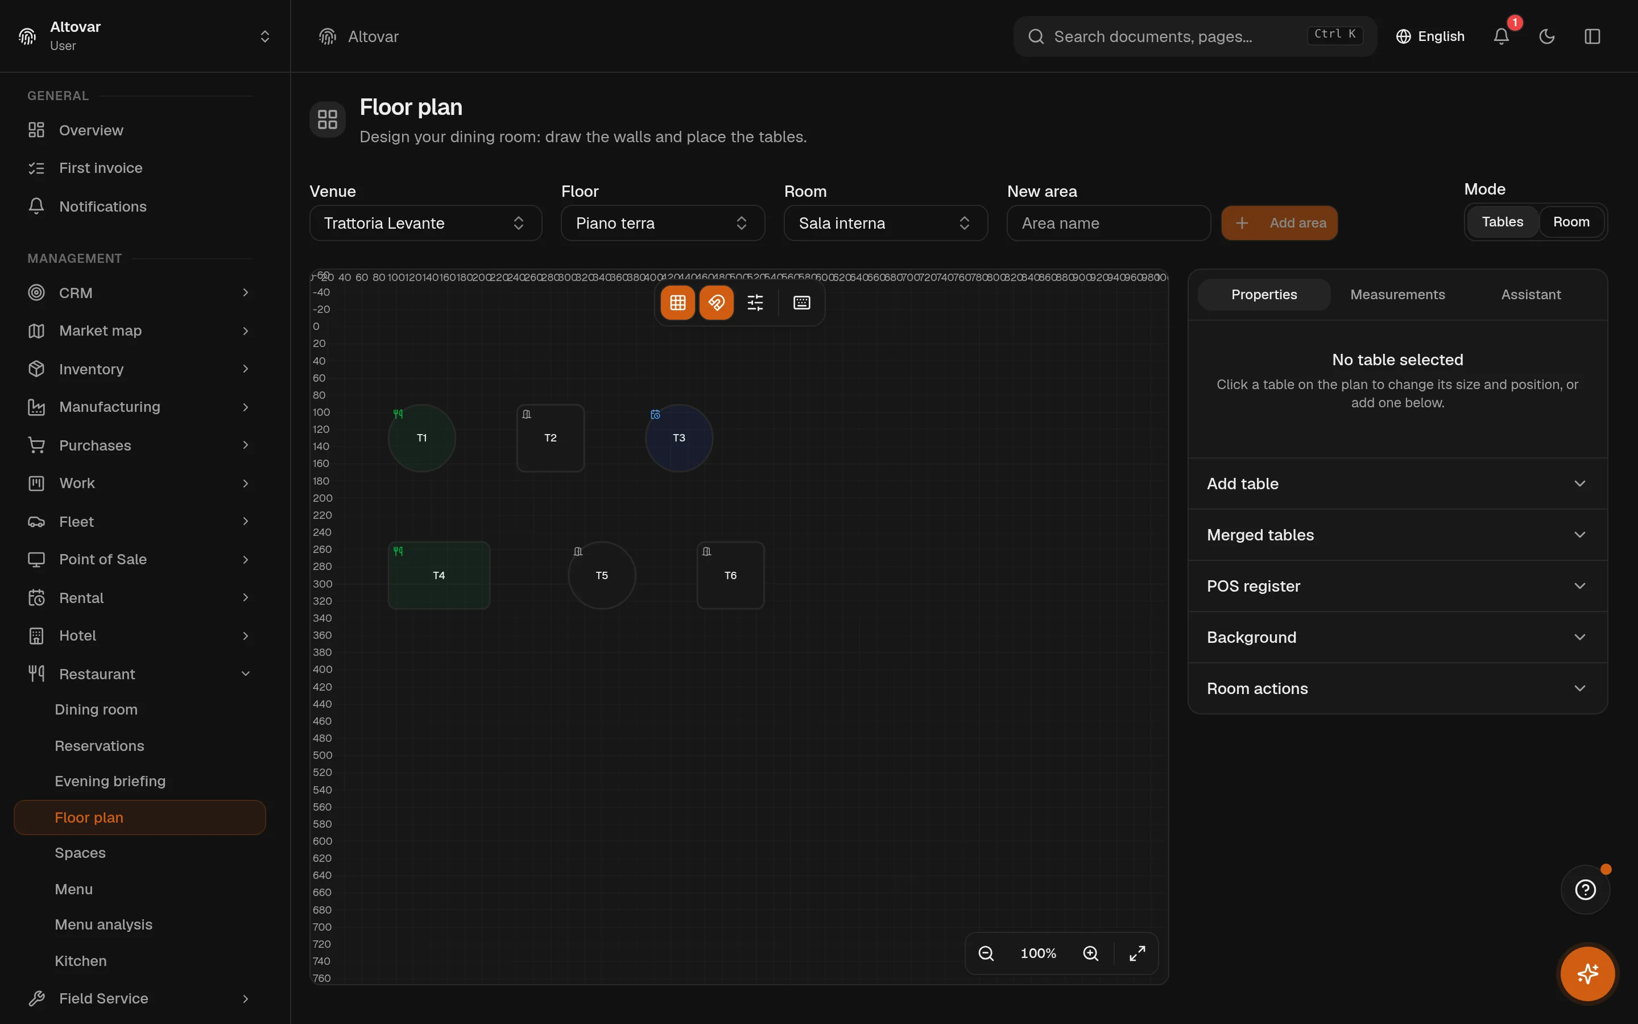Select the Floor plan sidebar entry

click(x=140, y=817)
